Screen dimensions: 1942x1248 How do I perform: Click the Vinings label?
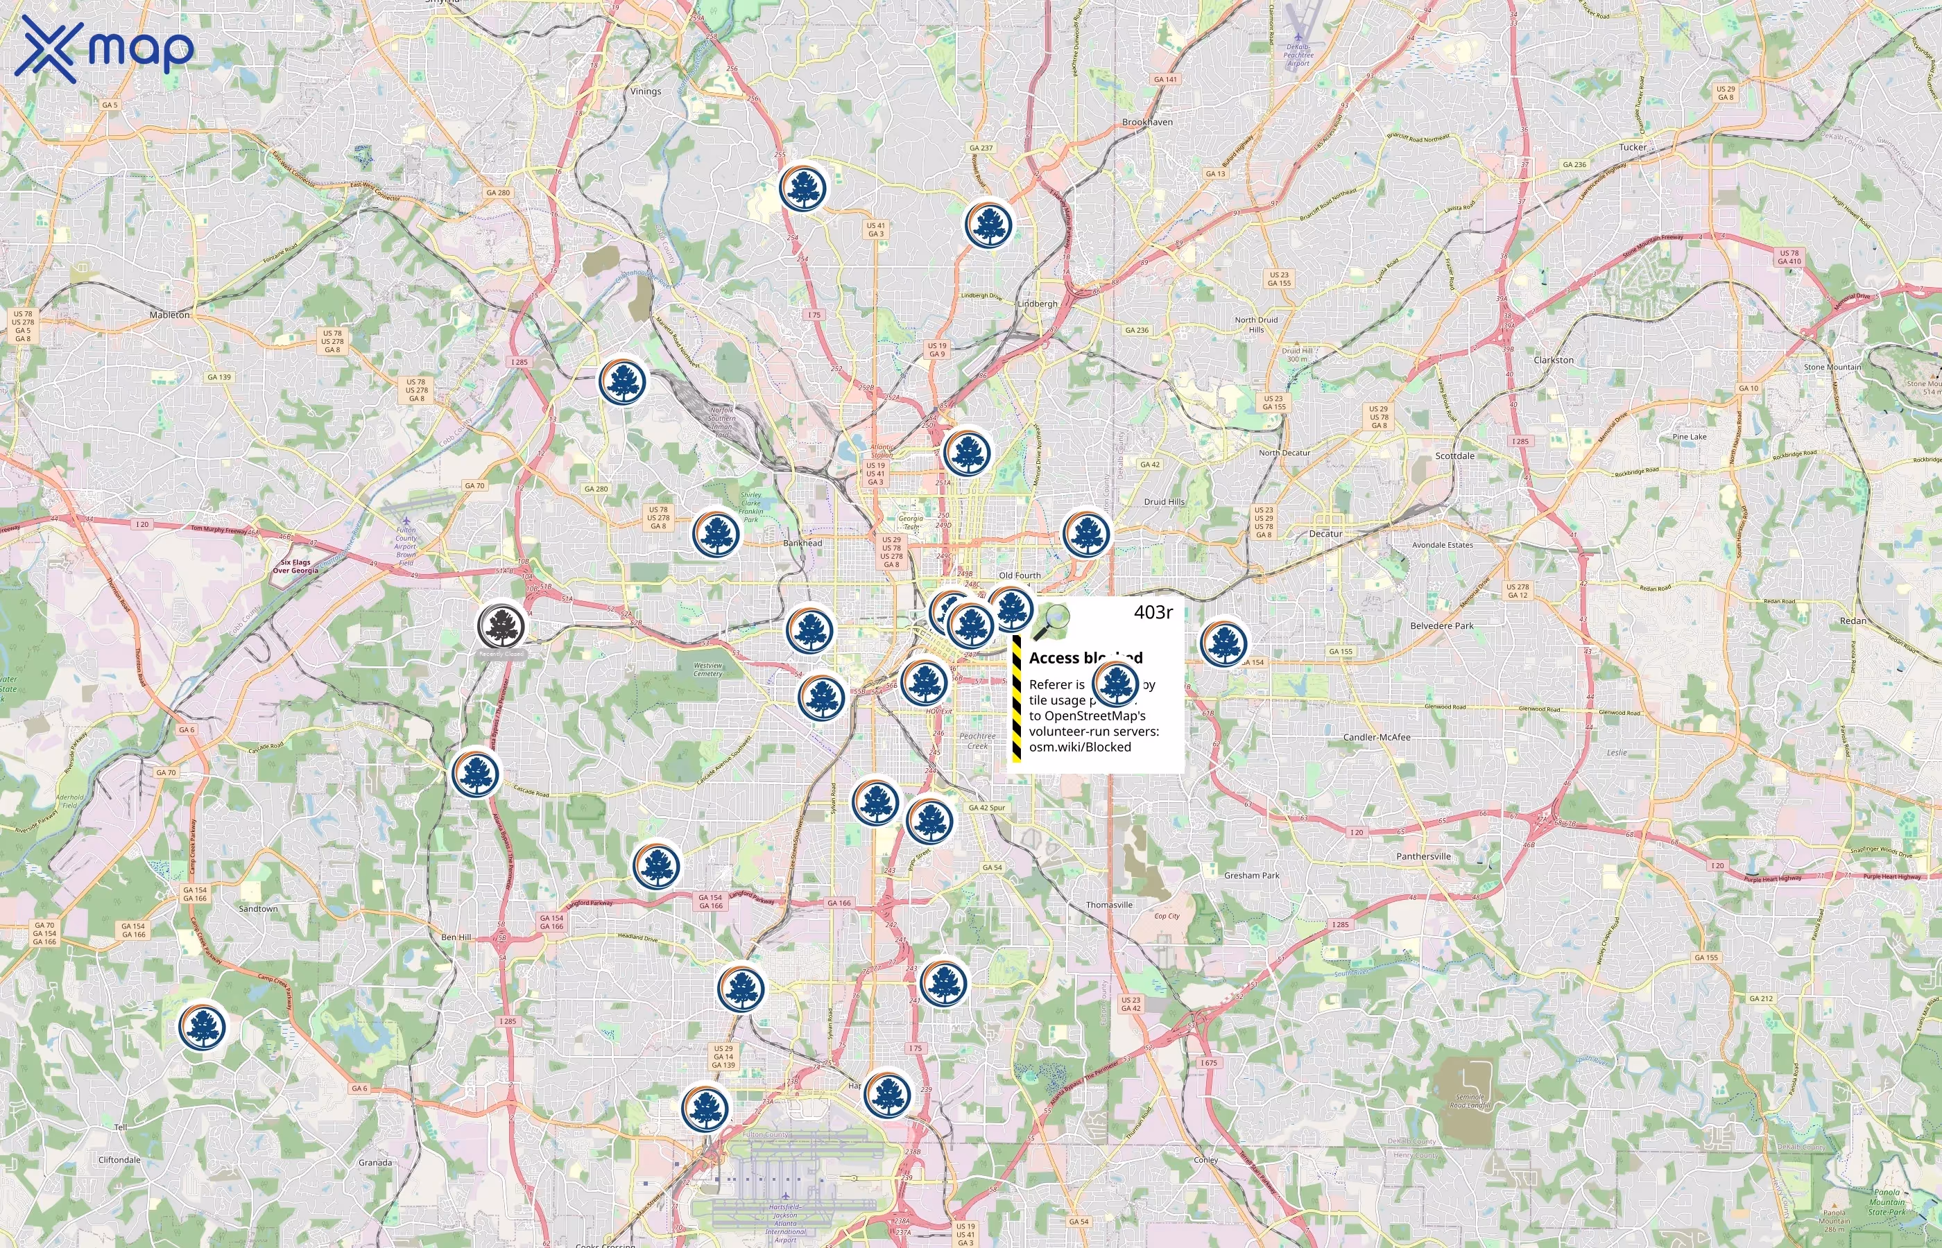click(646, 92)
